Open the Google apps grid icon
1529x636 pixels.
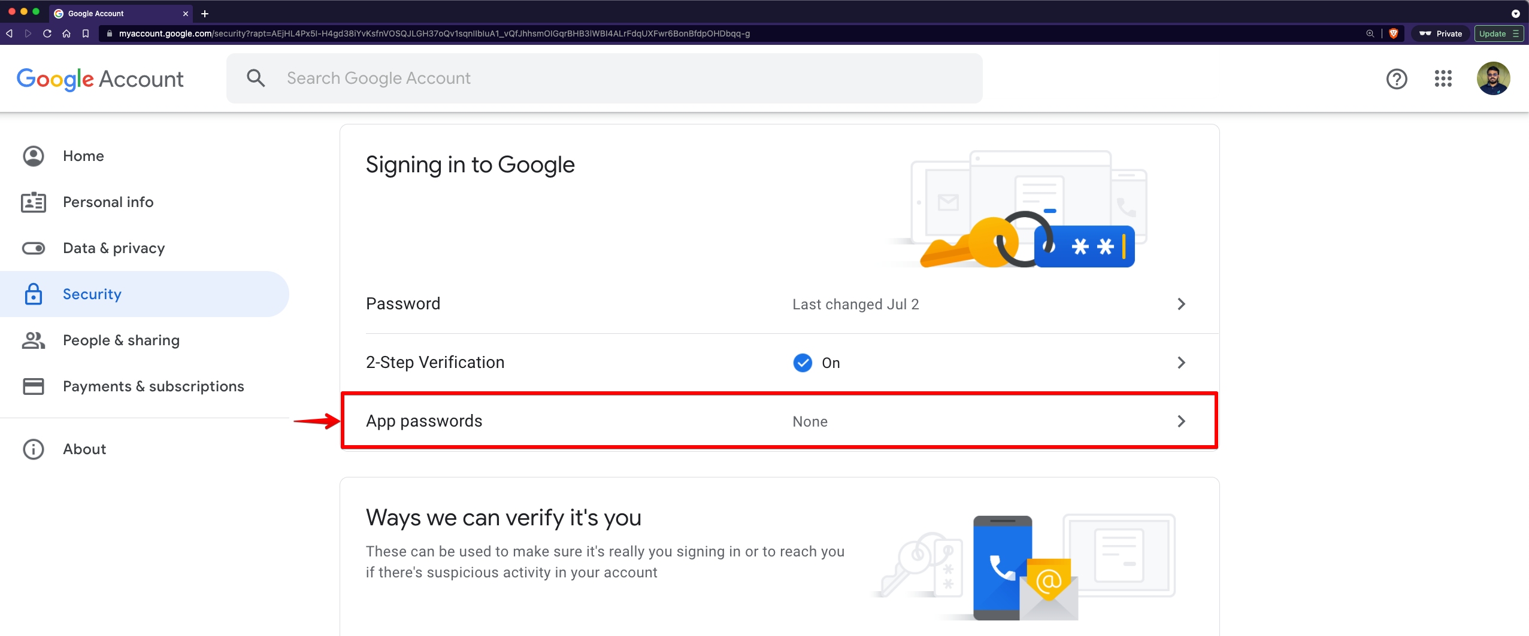[x=1443, y=78]
